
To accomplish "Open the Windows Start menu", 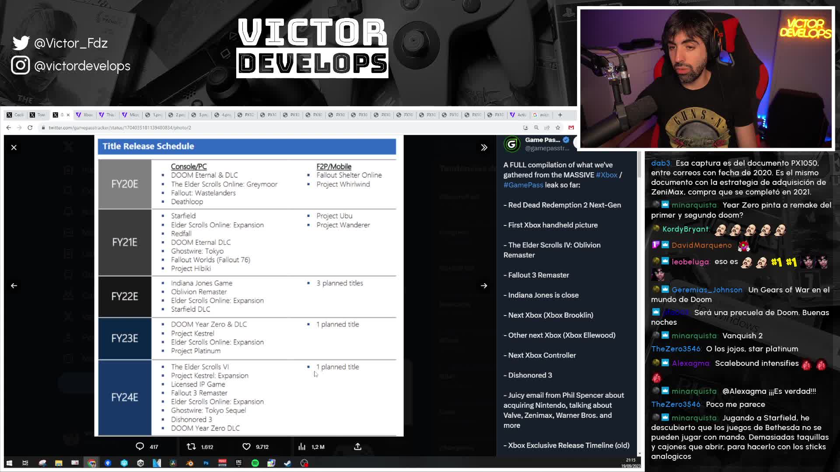I will [x=9, y=463].
